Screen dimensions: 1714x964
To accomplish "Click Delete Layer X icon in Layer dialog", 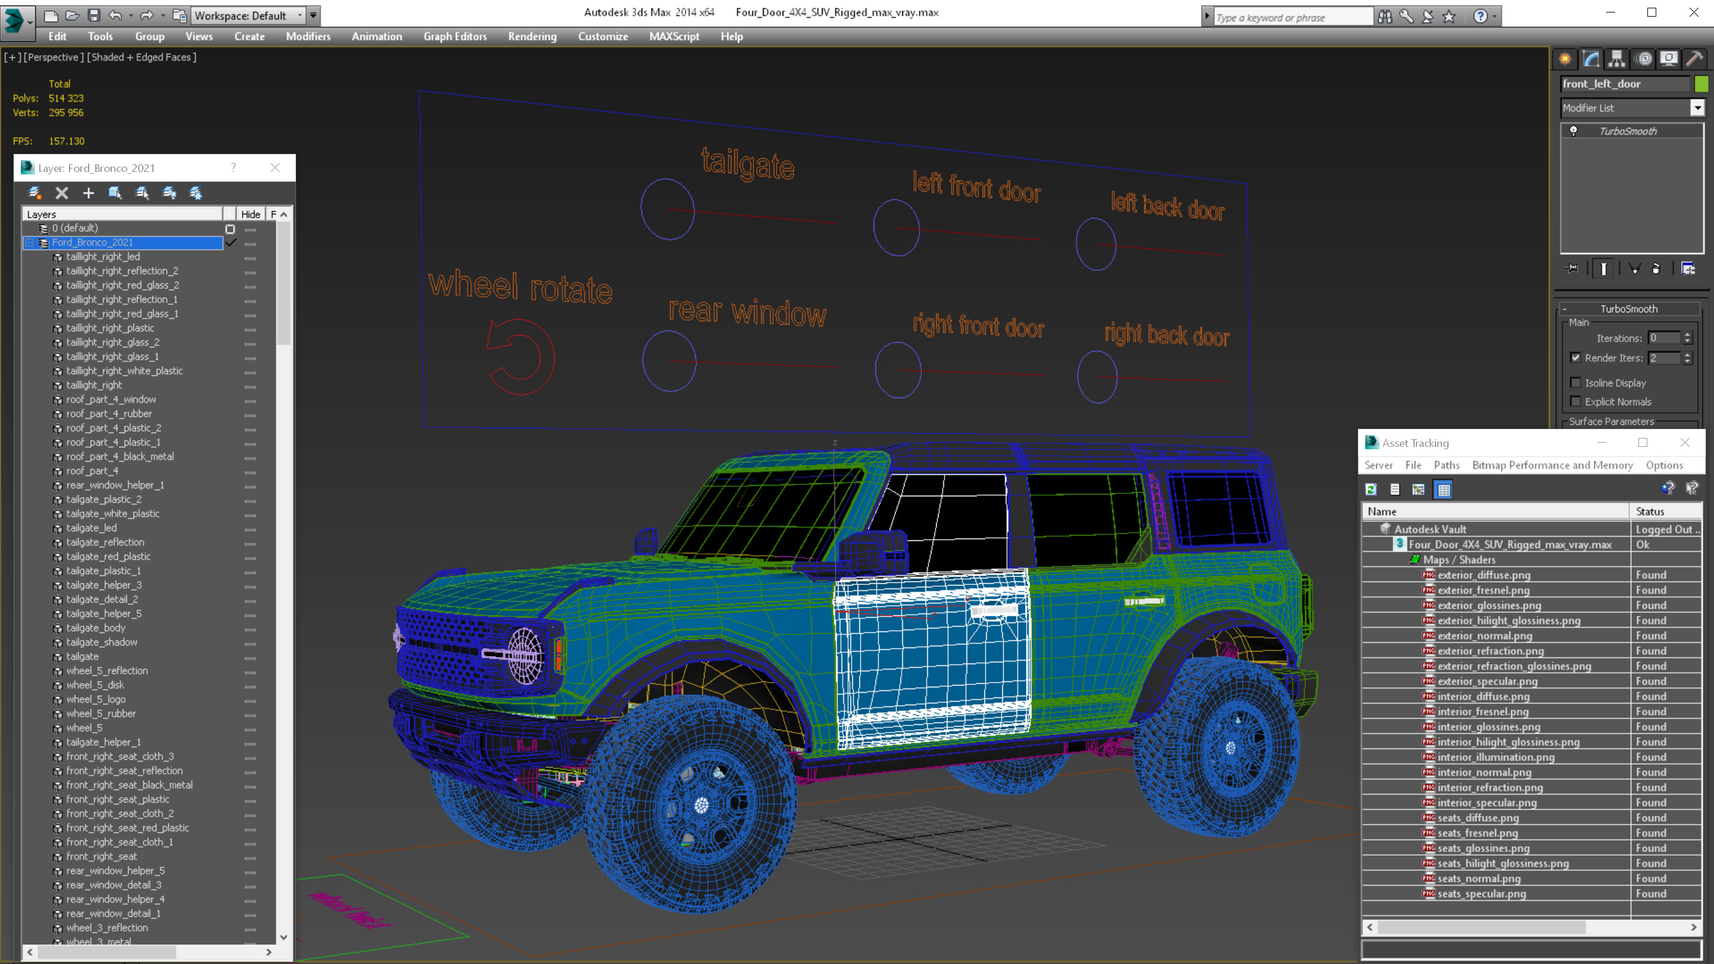I will (62, 193).
